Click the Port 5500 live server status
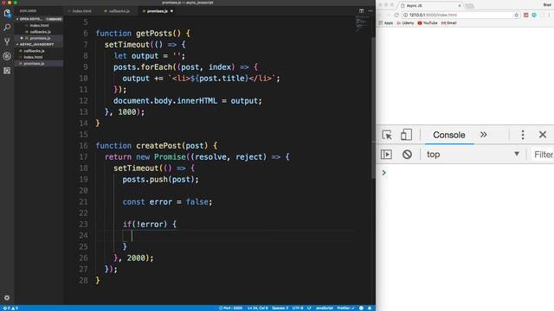The height and width of the screenshot is (311, 554). point(230,308)
